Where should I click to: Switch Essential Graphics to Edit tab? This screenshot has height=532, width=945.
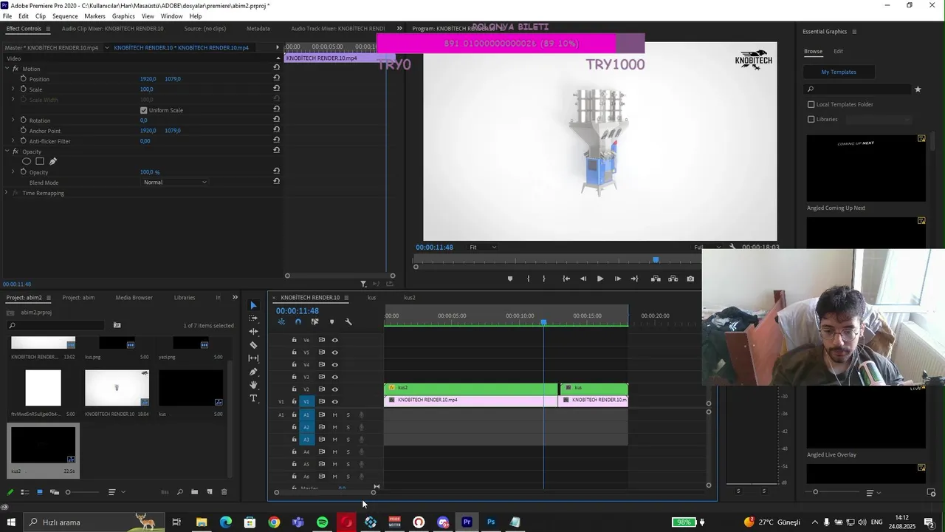tap(838, 51)
